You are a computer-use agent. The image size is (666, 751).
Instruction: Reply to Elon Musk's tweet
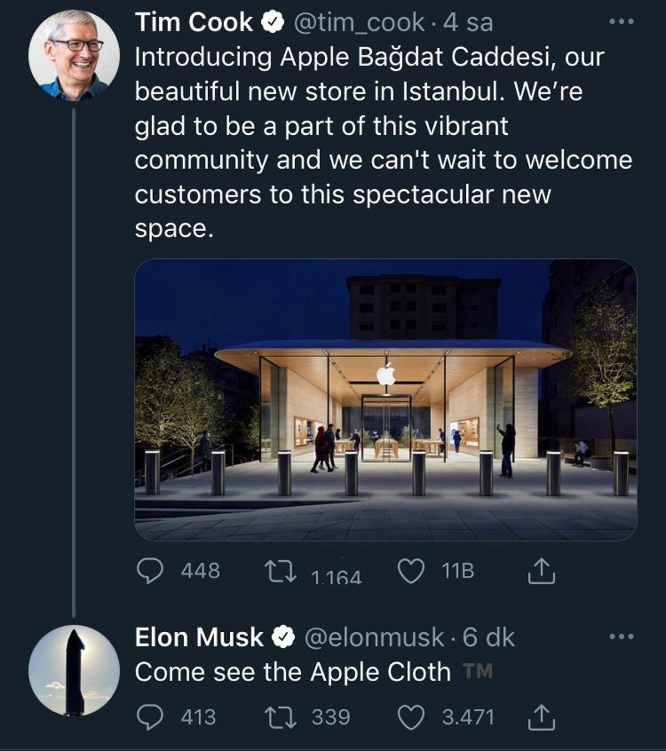pos(150,717)
